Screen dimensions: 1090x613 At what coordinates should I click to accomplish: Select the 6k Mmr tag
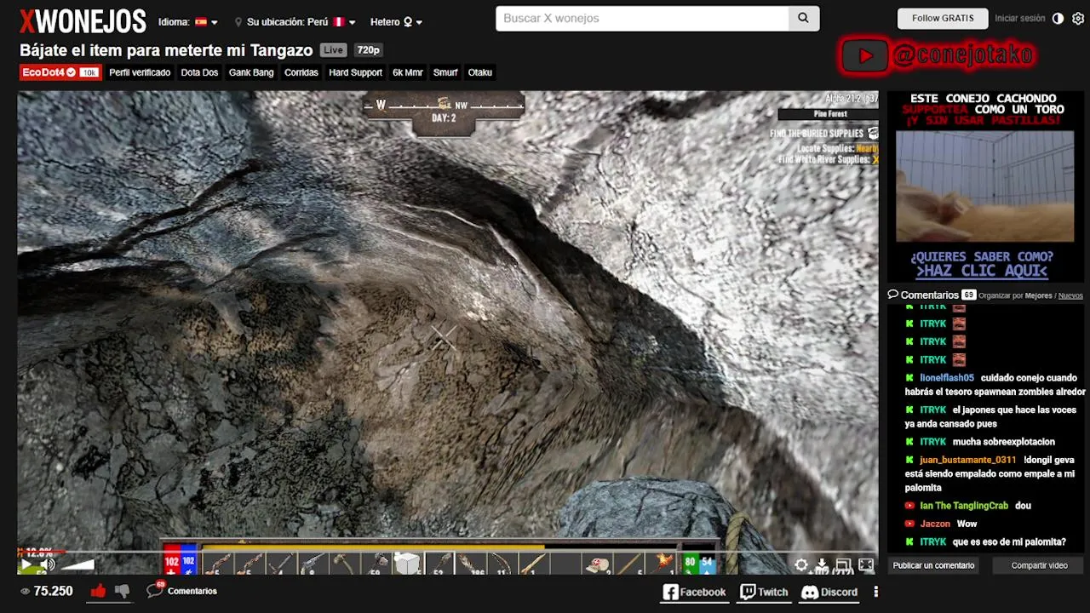407,72
